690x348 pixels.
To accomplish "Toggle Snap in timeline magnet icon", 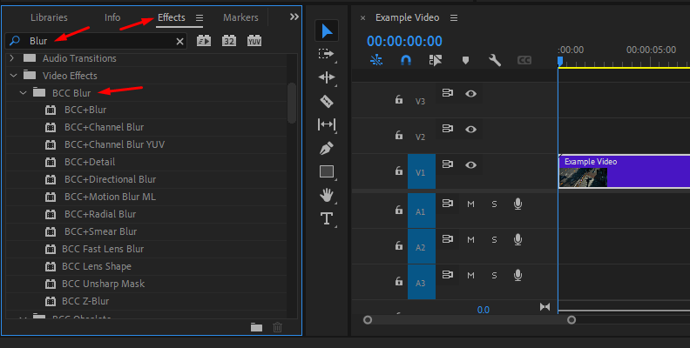I will [406, 60].
